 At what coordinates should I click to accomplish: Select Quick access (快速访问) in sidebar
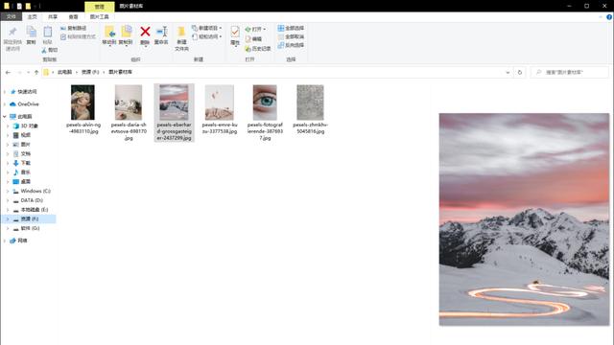[x=27, y=92]
